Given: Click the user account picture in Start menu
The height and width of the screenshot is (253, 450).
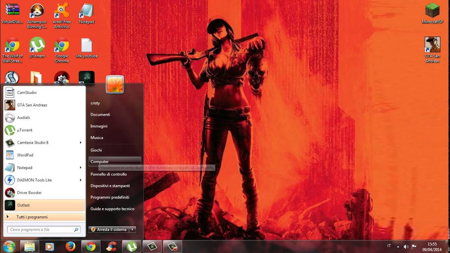Looking at the screenshot, I should 115,84.
